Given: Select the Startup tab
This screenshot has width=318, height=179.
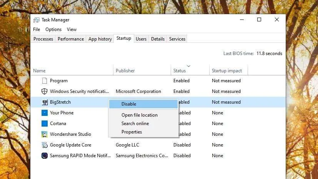Looking at the screenshot, I should (124, 38).
